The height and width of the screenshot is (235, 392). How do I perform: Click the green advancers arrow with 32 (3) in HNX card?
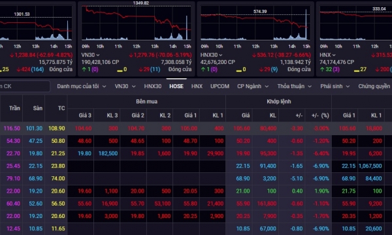(322, 69)
